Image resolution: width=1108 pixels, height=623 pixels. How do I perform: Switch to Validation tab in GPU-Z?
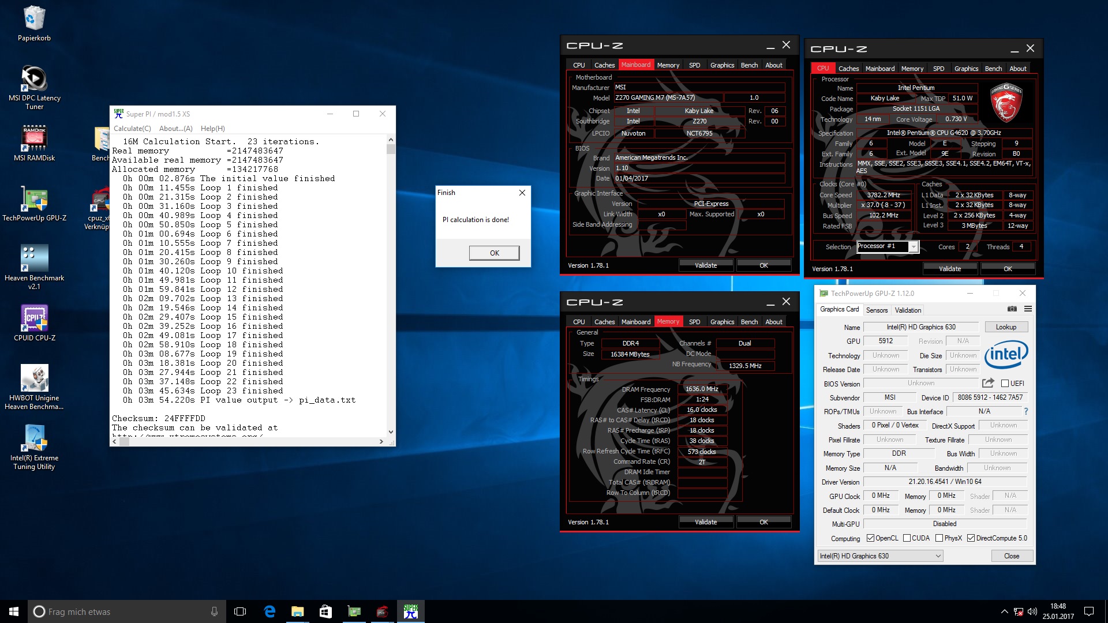coord(908,310)
